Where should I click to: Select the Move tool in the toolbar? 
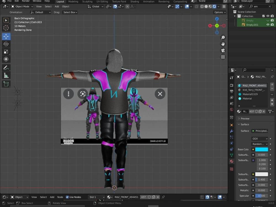pos(6,36)
